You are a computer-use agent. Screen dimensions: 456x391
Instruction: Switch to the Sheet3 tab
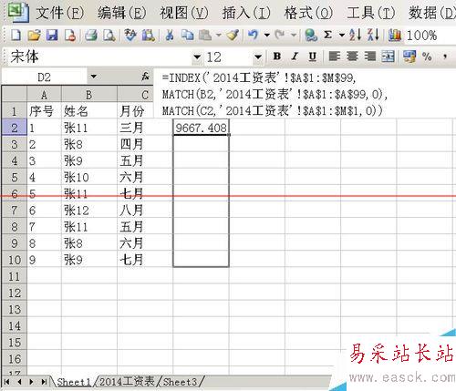(x=180, y=382)
